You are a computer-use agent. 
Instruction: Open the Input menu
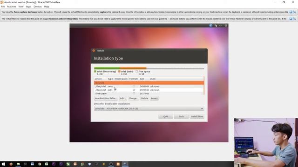[x=28, y=6]
